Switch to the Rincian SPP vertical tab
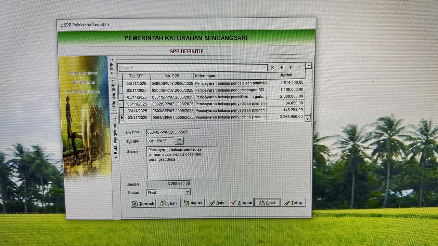 tap(113, 96)
